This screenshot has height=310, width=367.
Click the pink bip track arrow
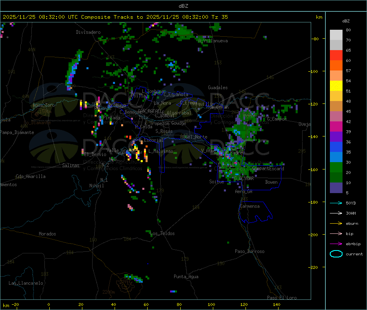click(x=336, y=233)
